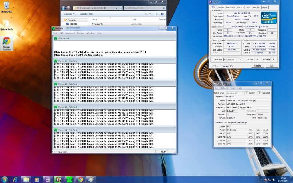Click the Worker #3 Self-Test window icon
The image size is (293, 183).
(55, 107)
